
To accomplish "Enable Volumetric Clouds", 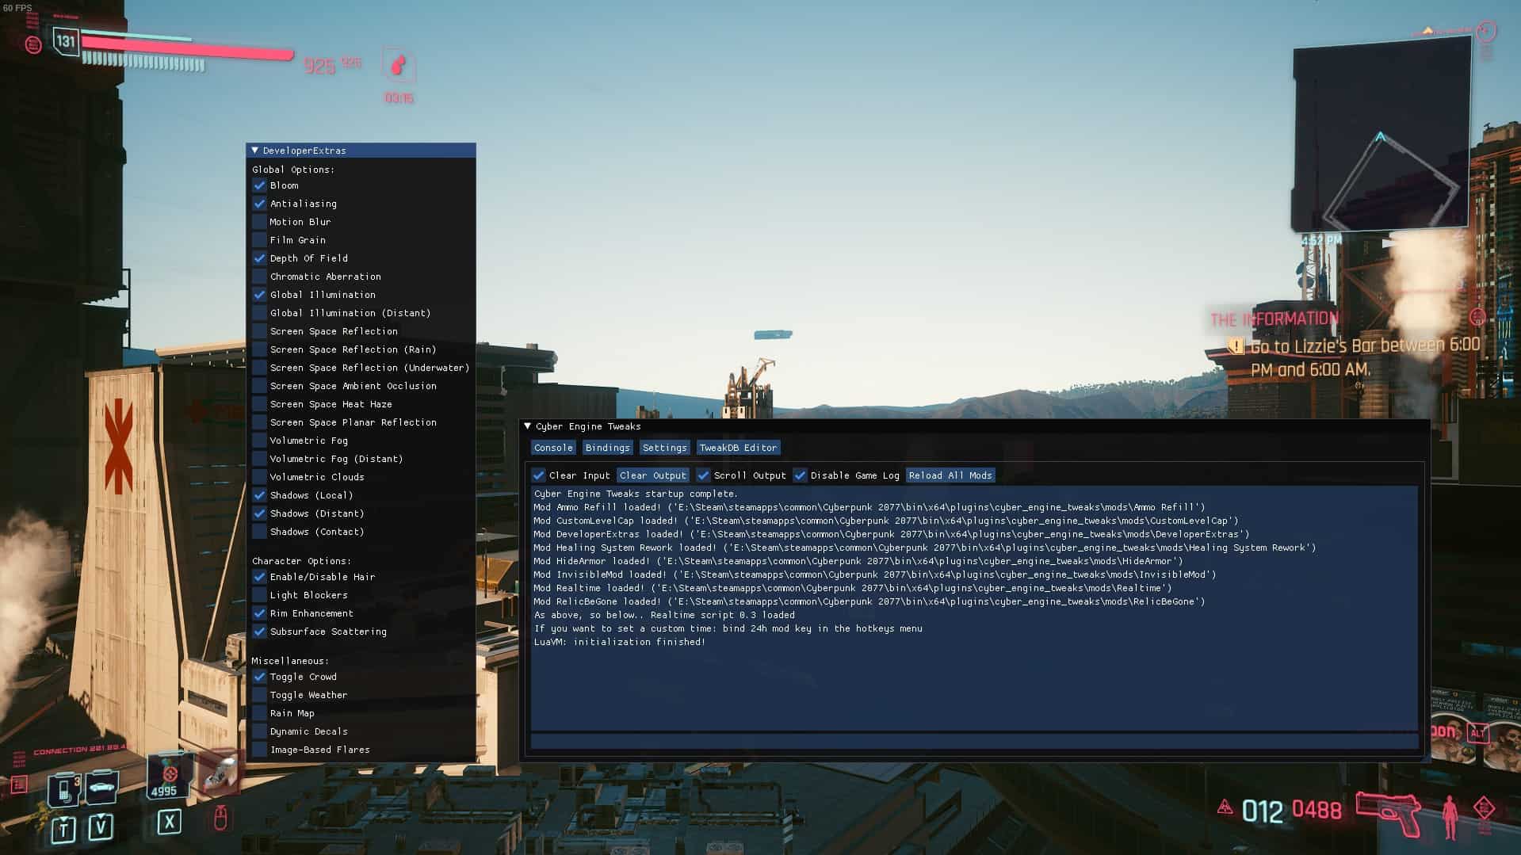I will (x=259, y=477).
